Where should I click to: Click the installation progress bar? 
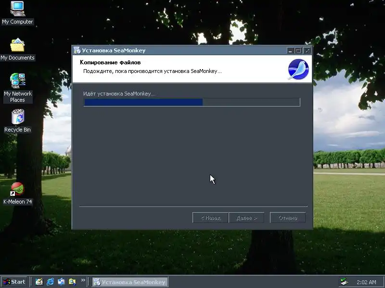(x=192, y=102)
